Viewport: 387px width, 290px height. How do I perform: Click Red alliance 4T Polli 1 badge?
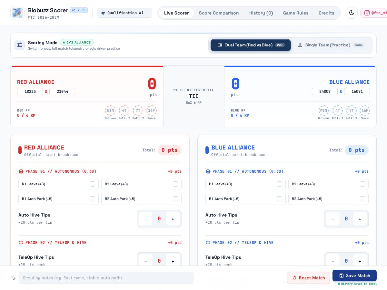(124, 111)
